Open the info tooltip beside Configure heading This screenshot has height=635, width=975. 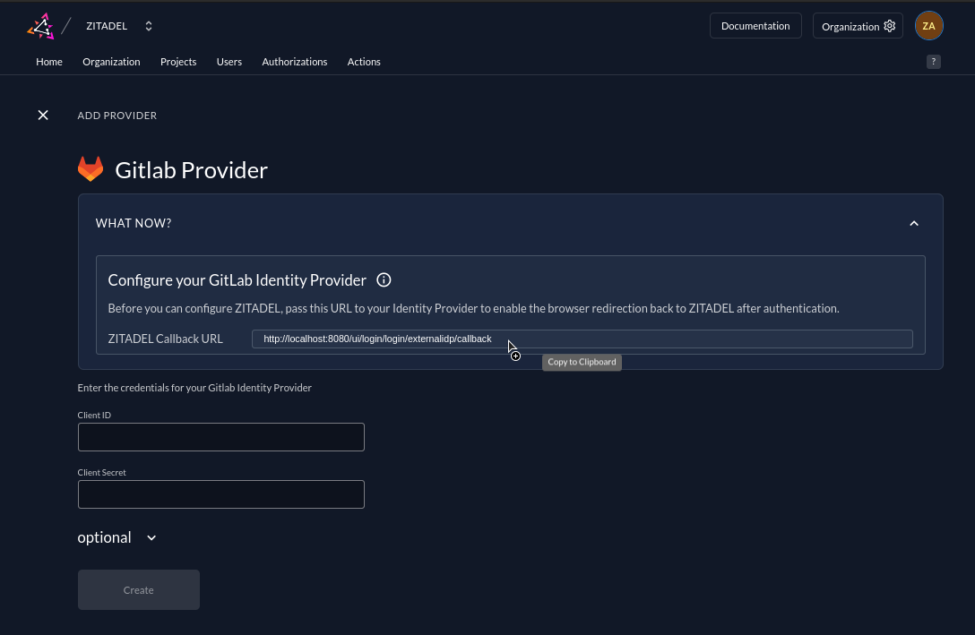tap(384, 280)
